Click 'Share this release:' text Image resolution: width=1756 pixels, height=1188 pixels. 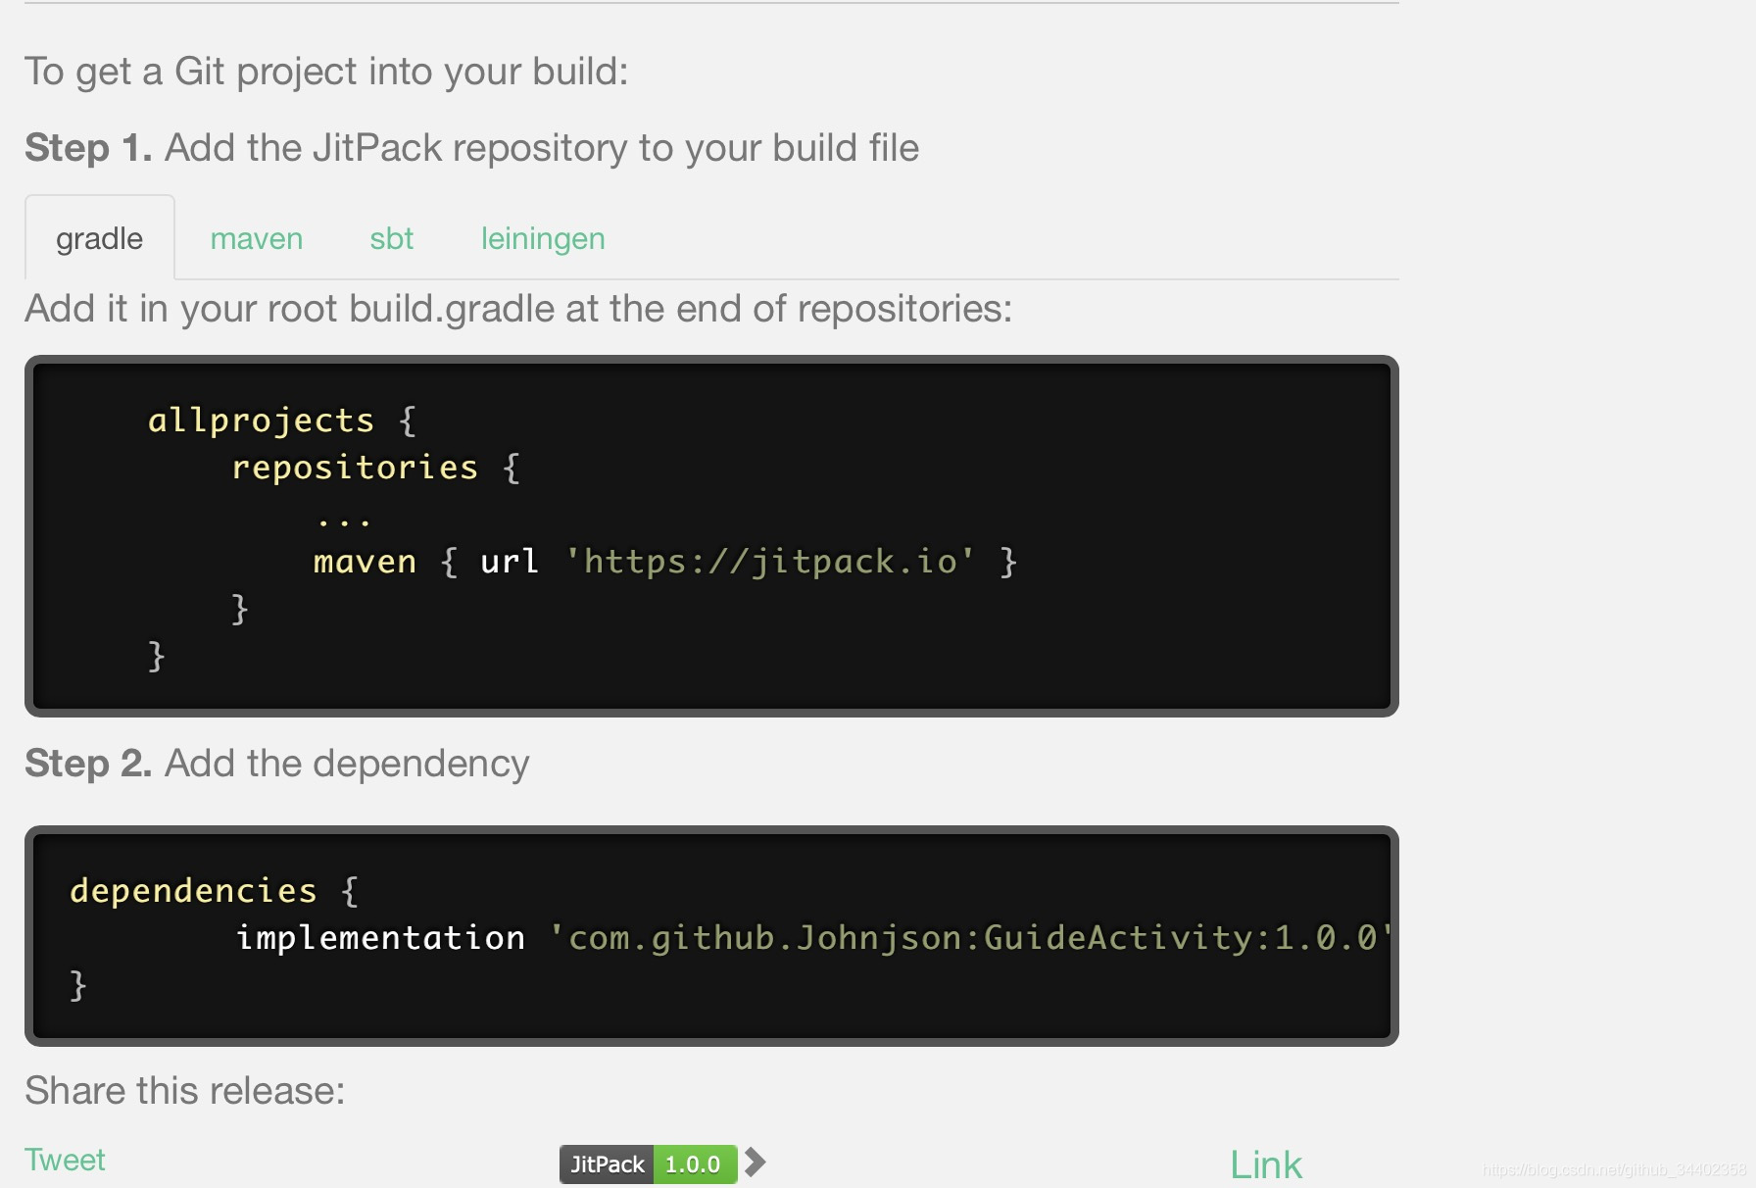(x=185, y=1091)
